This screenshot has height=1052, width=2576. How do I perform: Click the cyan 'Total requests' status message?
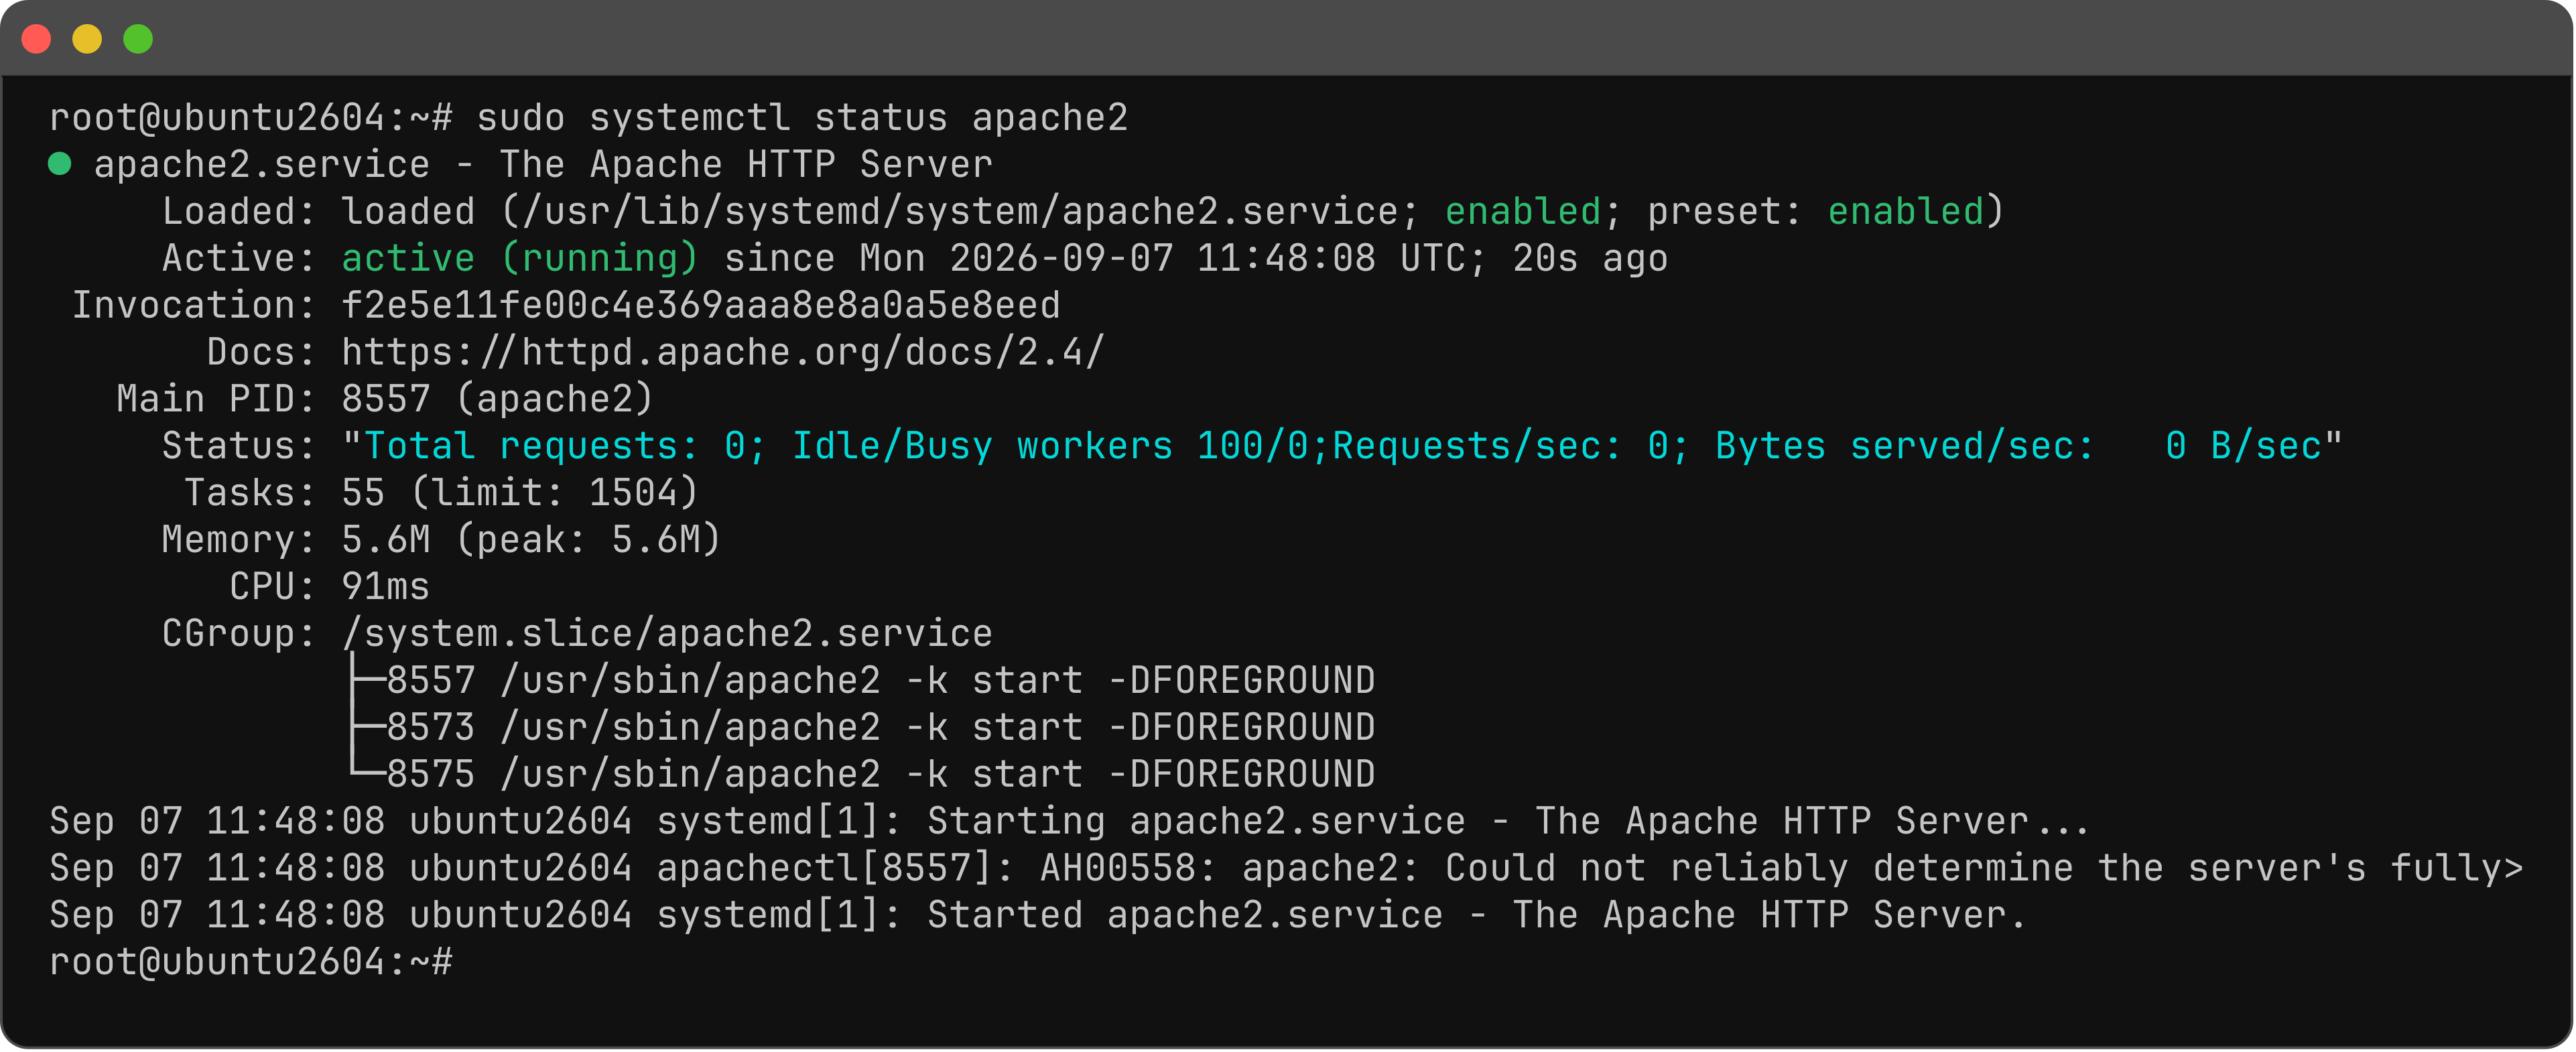coord(1342,446)
